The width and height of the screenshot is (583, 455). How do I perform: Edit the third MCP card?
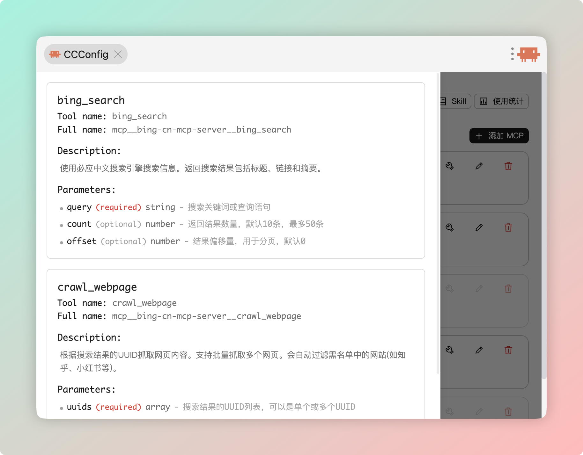point(479,289)
